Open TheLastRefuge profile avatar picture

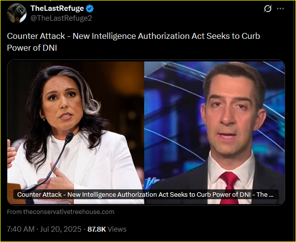(17, 13)
